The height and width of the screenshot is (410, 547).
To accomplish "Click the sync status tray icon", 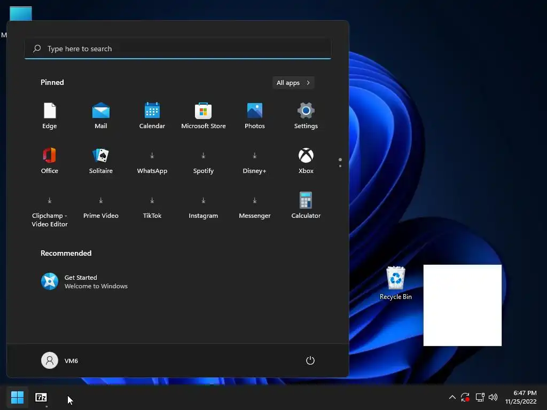I will [465, 397].
